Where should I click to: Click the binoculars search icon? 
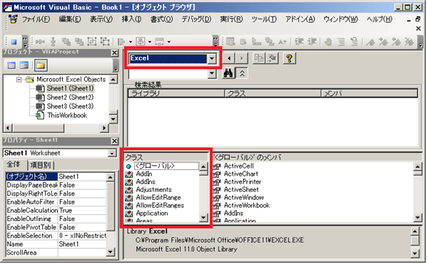point(228,73)
